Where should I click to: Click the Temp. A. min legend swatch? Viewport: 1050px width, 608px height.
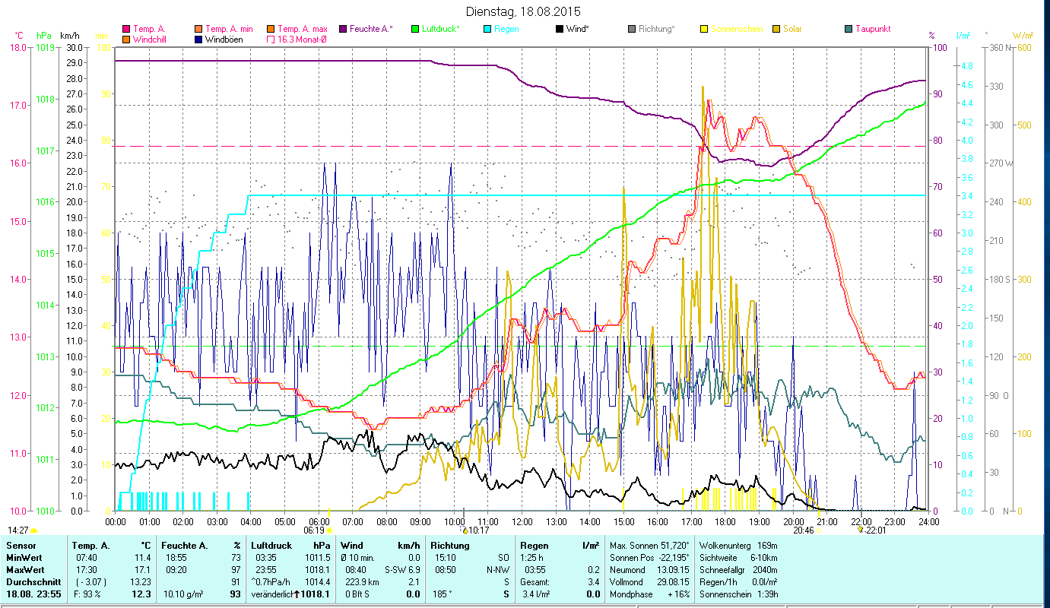click(199, 29)
